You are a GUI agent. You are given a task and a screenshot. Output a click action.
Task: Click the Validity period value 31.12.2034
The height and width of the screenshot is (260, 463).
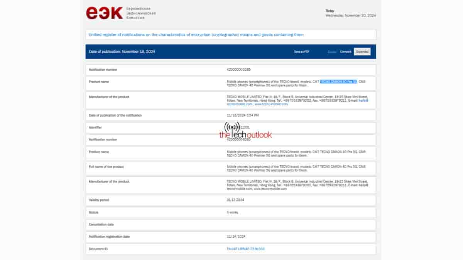pyautogui.click(x=235, y=200)
